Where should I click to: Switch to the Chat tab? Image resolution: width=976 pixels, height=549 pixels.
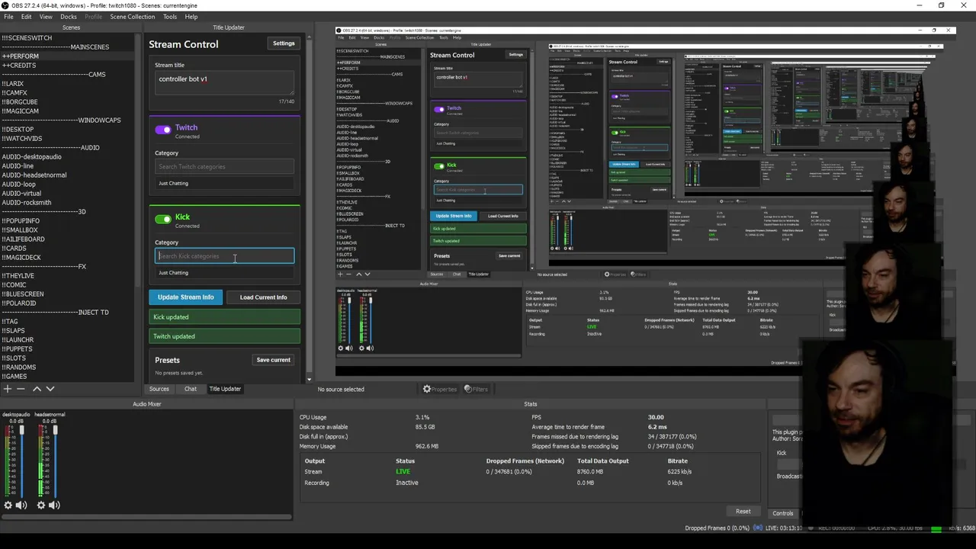(x=191, y=389)
